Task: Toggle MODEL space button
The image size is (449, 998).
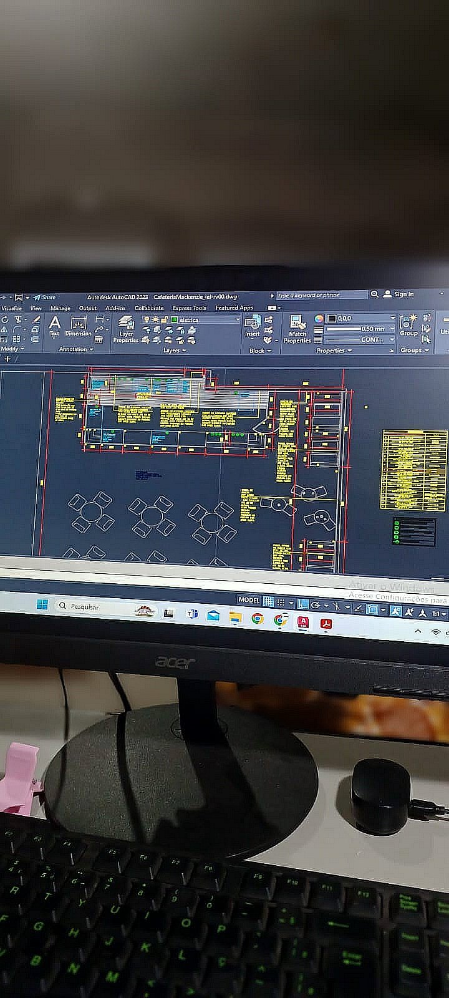Action: point(249,599)
